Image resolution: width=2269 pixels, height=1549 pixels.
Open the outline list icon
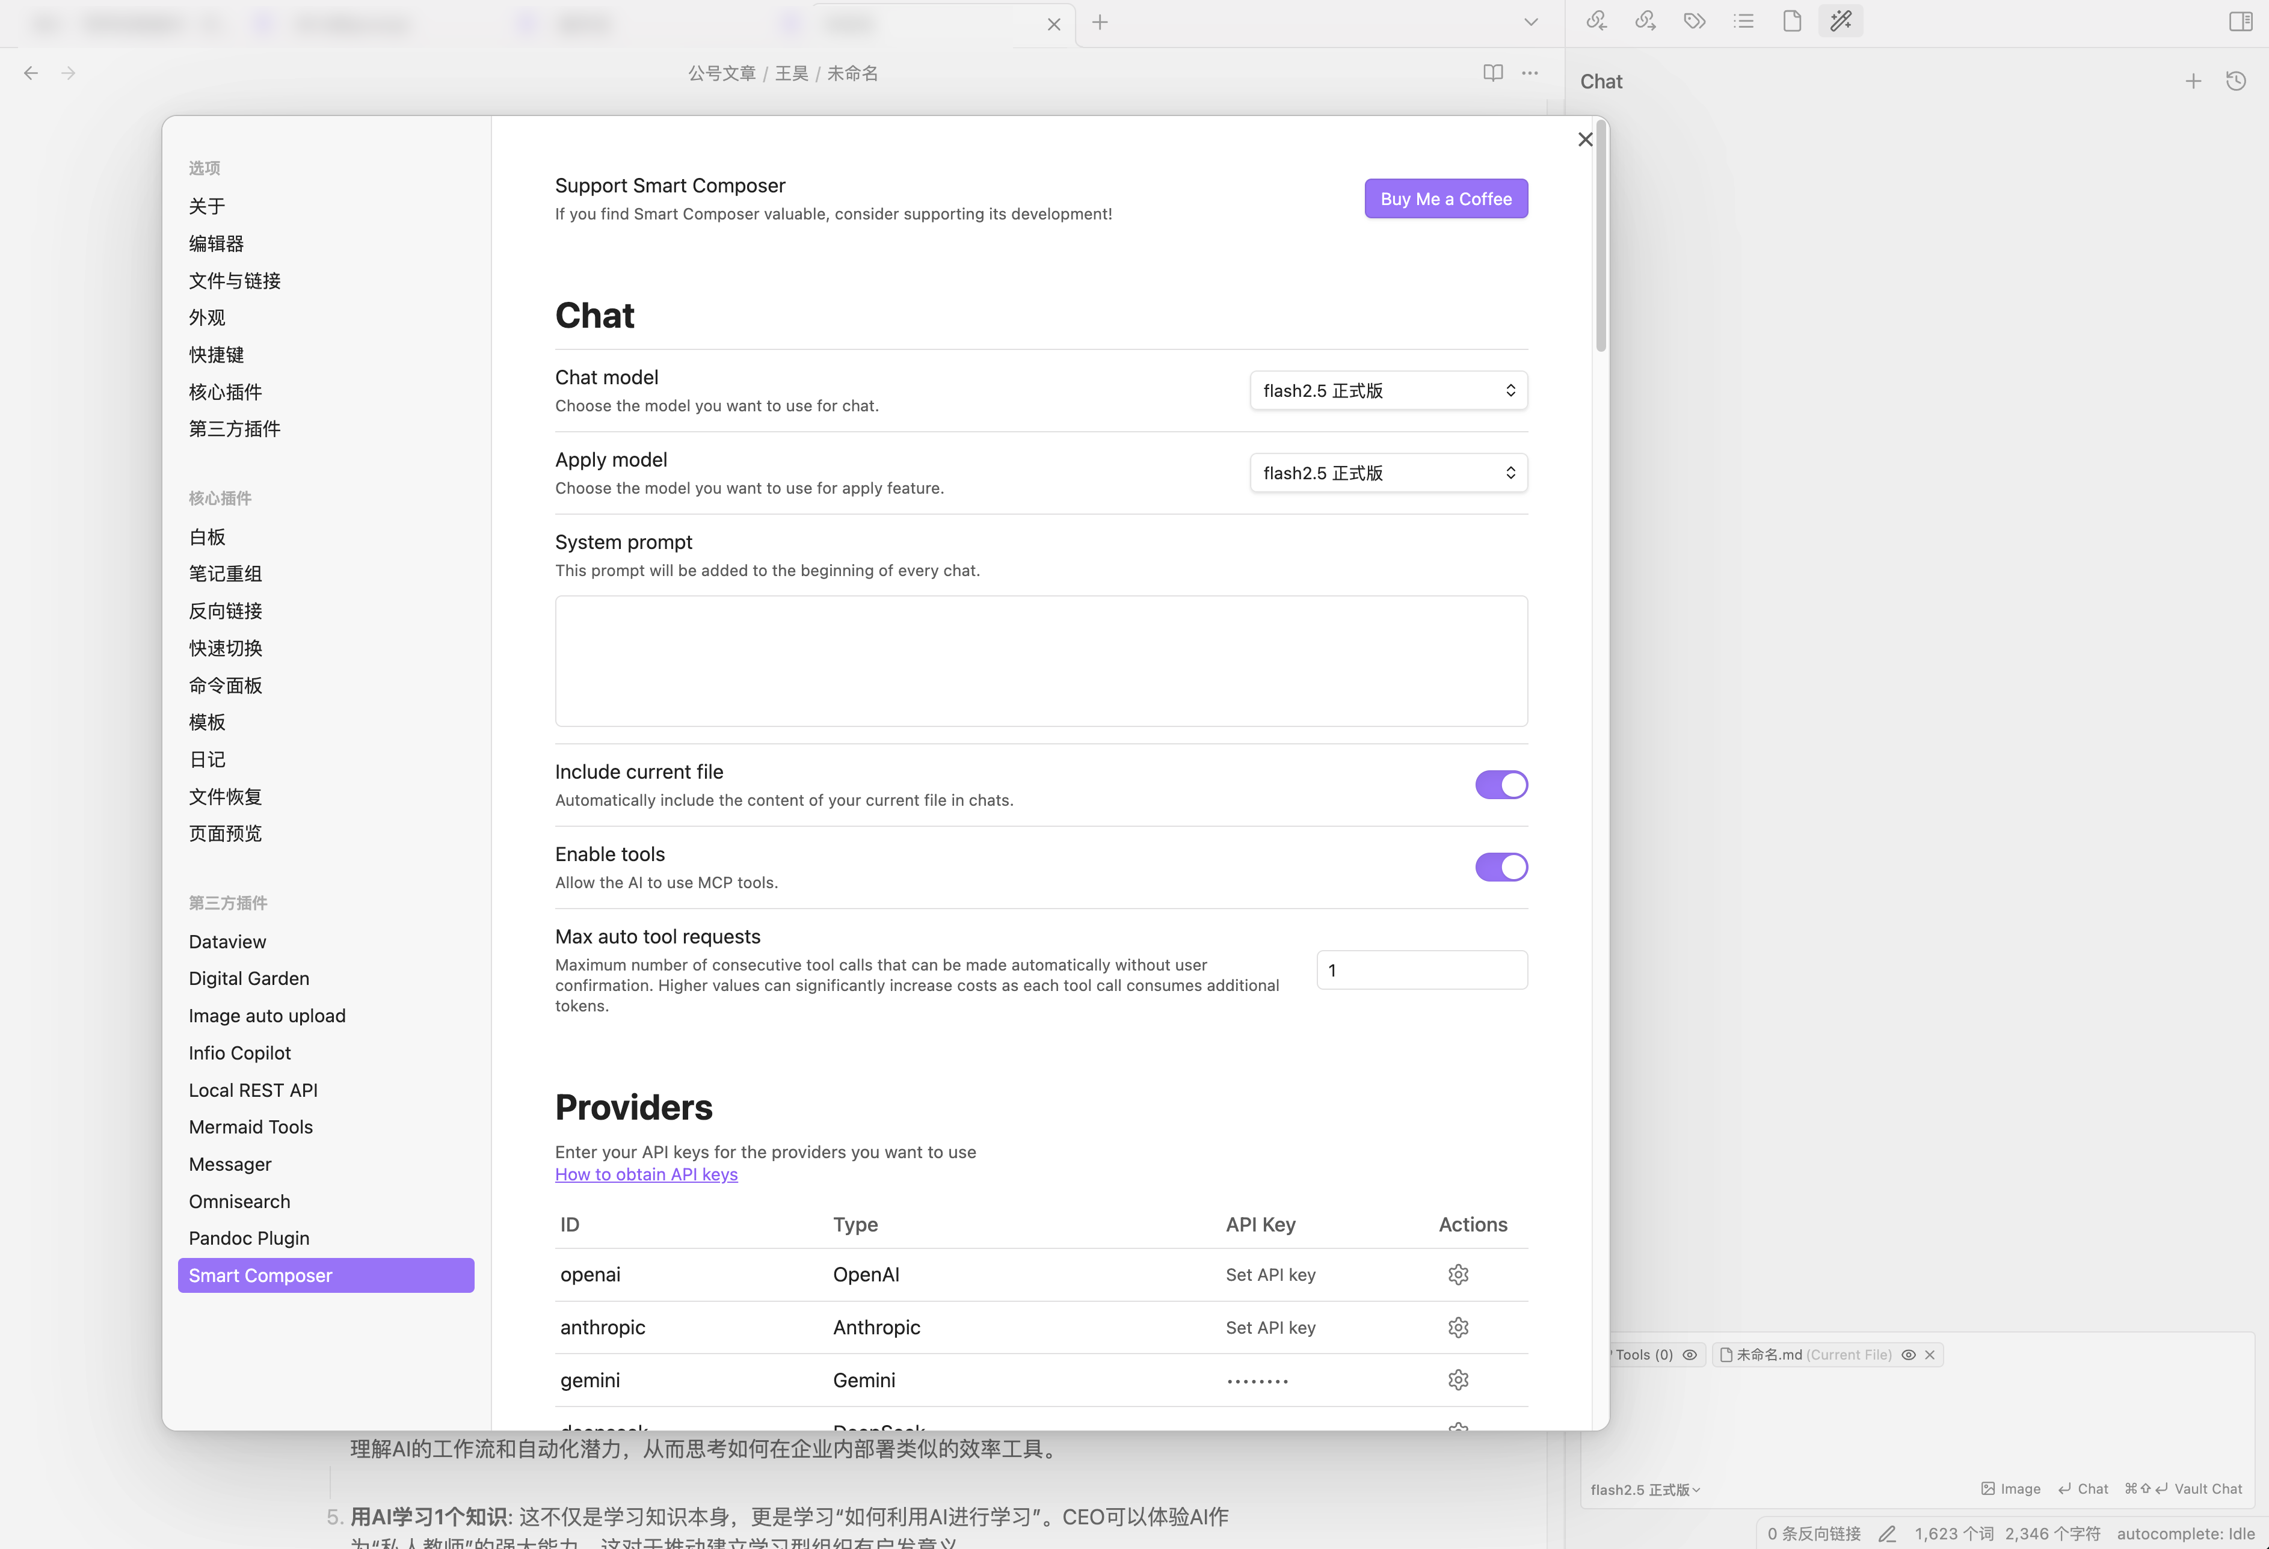tap(1743, 20)
